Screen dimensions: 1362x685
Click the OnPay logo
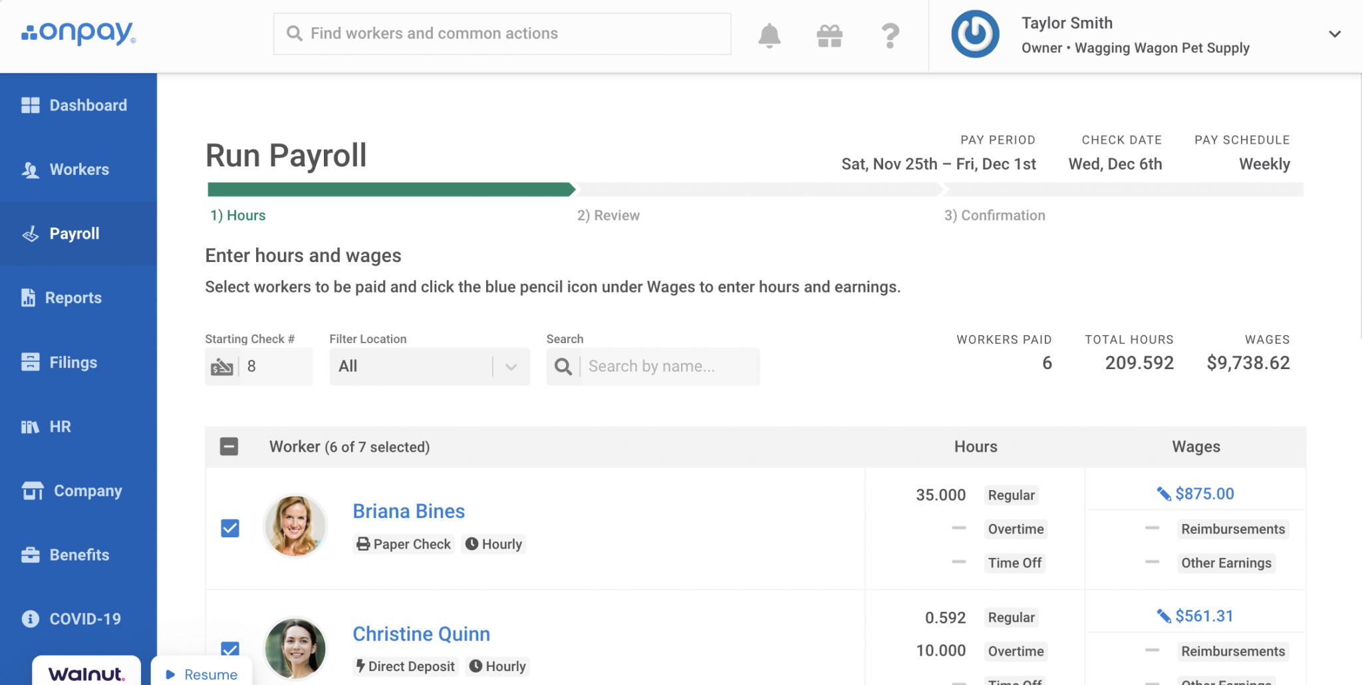tap(78, 33)
